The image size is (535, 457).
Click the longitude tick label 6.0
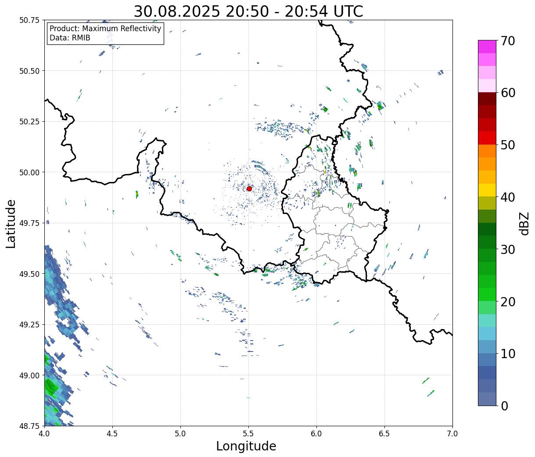point(316,434)
